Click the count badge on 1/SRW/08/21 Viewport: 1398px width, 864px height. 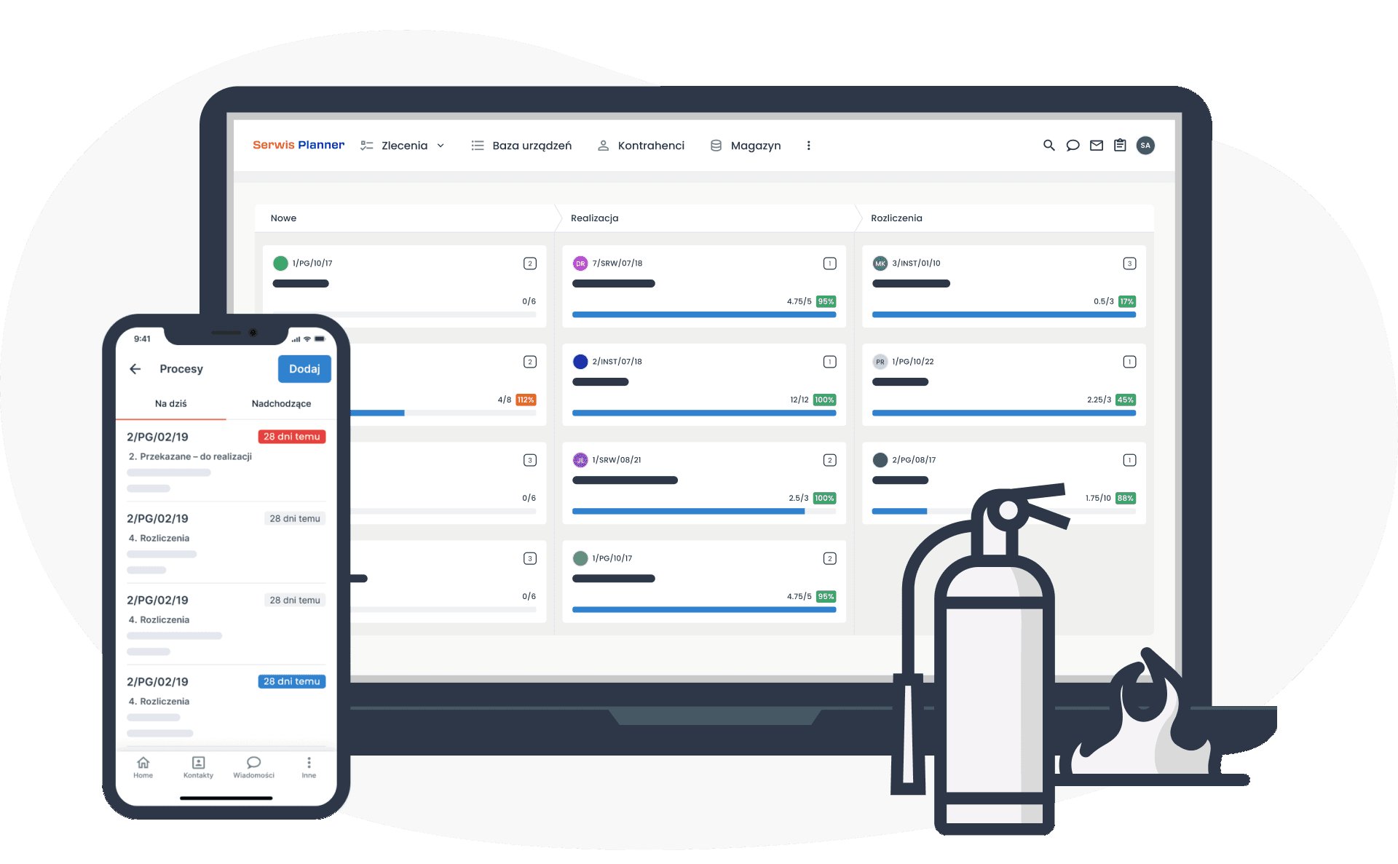pyautogui.click(x=829, y=460)
